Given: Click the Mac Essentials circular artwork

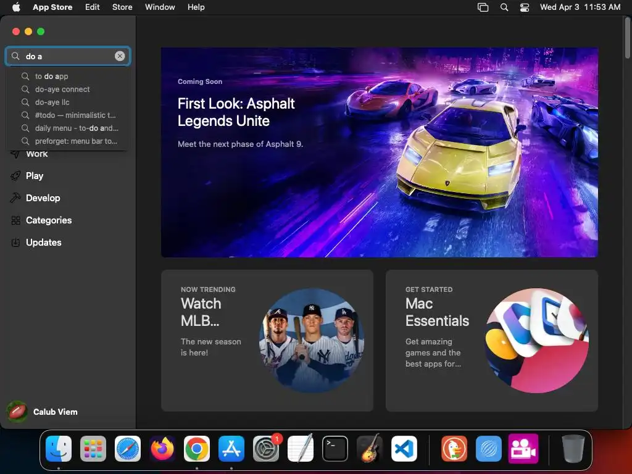Looking at the screenshot, I should tap(536, 340).
